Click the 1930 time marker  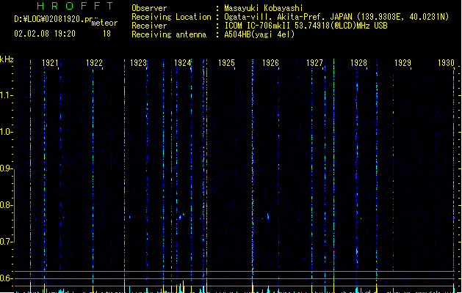point(446,63)
